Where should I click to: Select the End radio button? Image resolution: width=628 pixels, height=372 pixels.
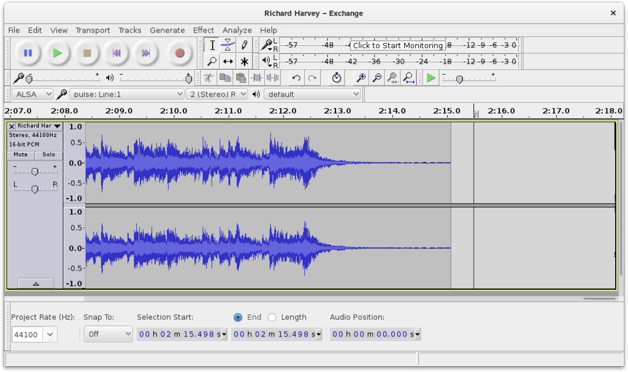click(238, 317)
